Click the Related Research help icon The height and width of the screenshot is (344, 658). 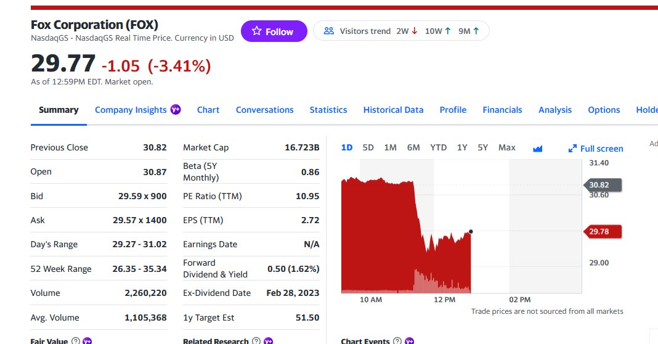tap(256, 341)
